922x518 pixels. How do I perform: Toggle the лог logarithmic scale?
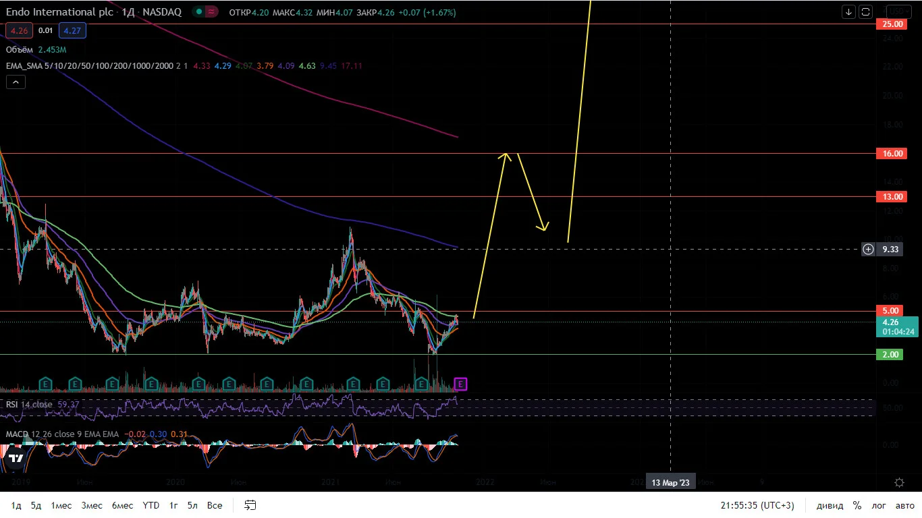(879, 505)
